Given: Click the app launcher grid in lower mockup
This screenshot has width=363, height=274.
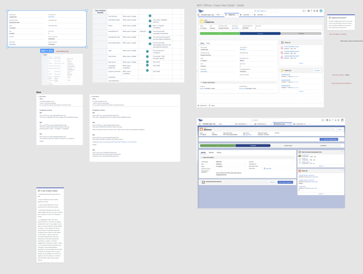Looking at the screenshot, I should (x=199, y=124).
